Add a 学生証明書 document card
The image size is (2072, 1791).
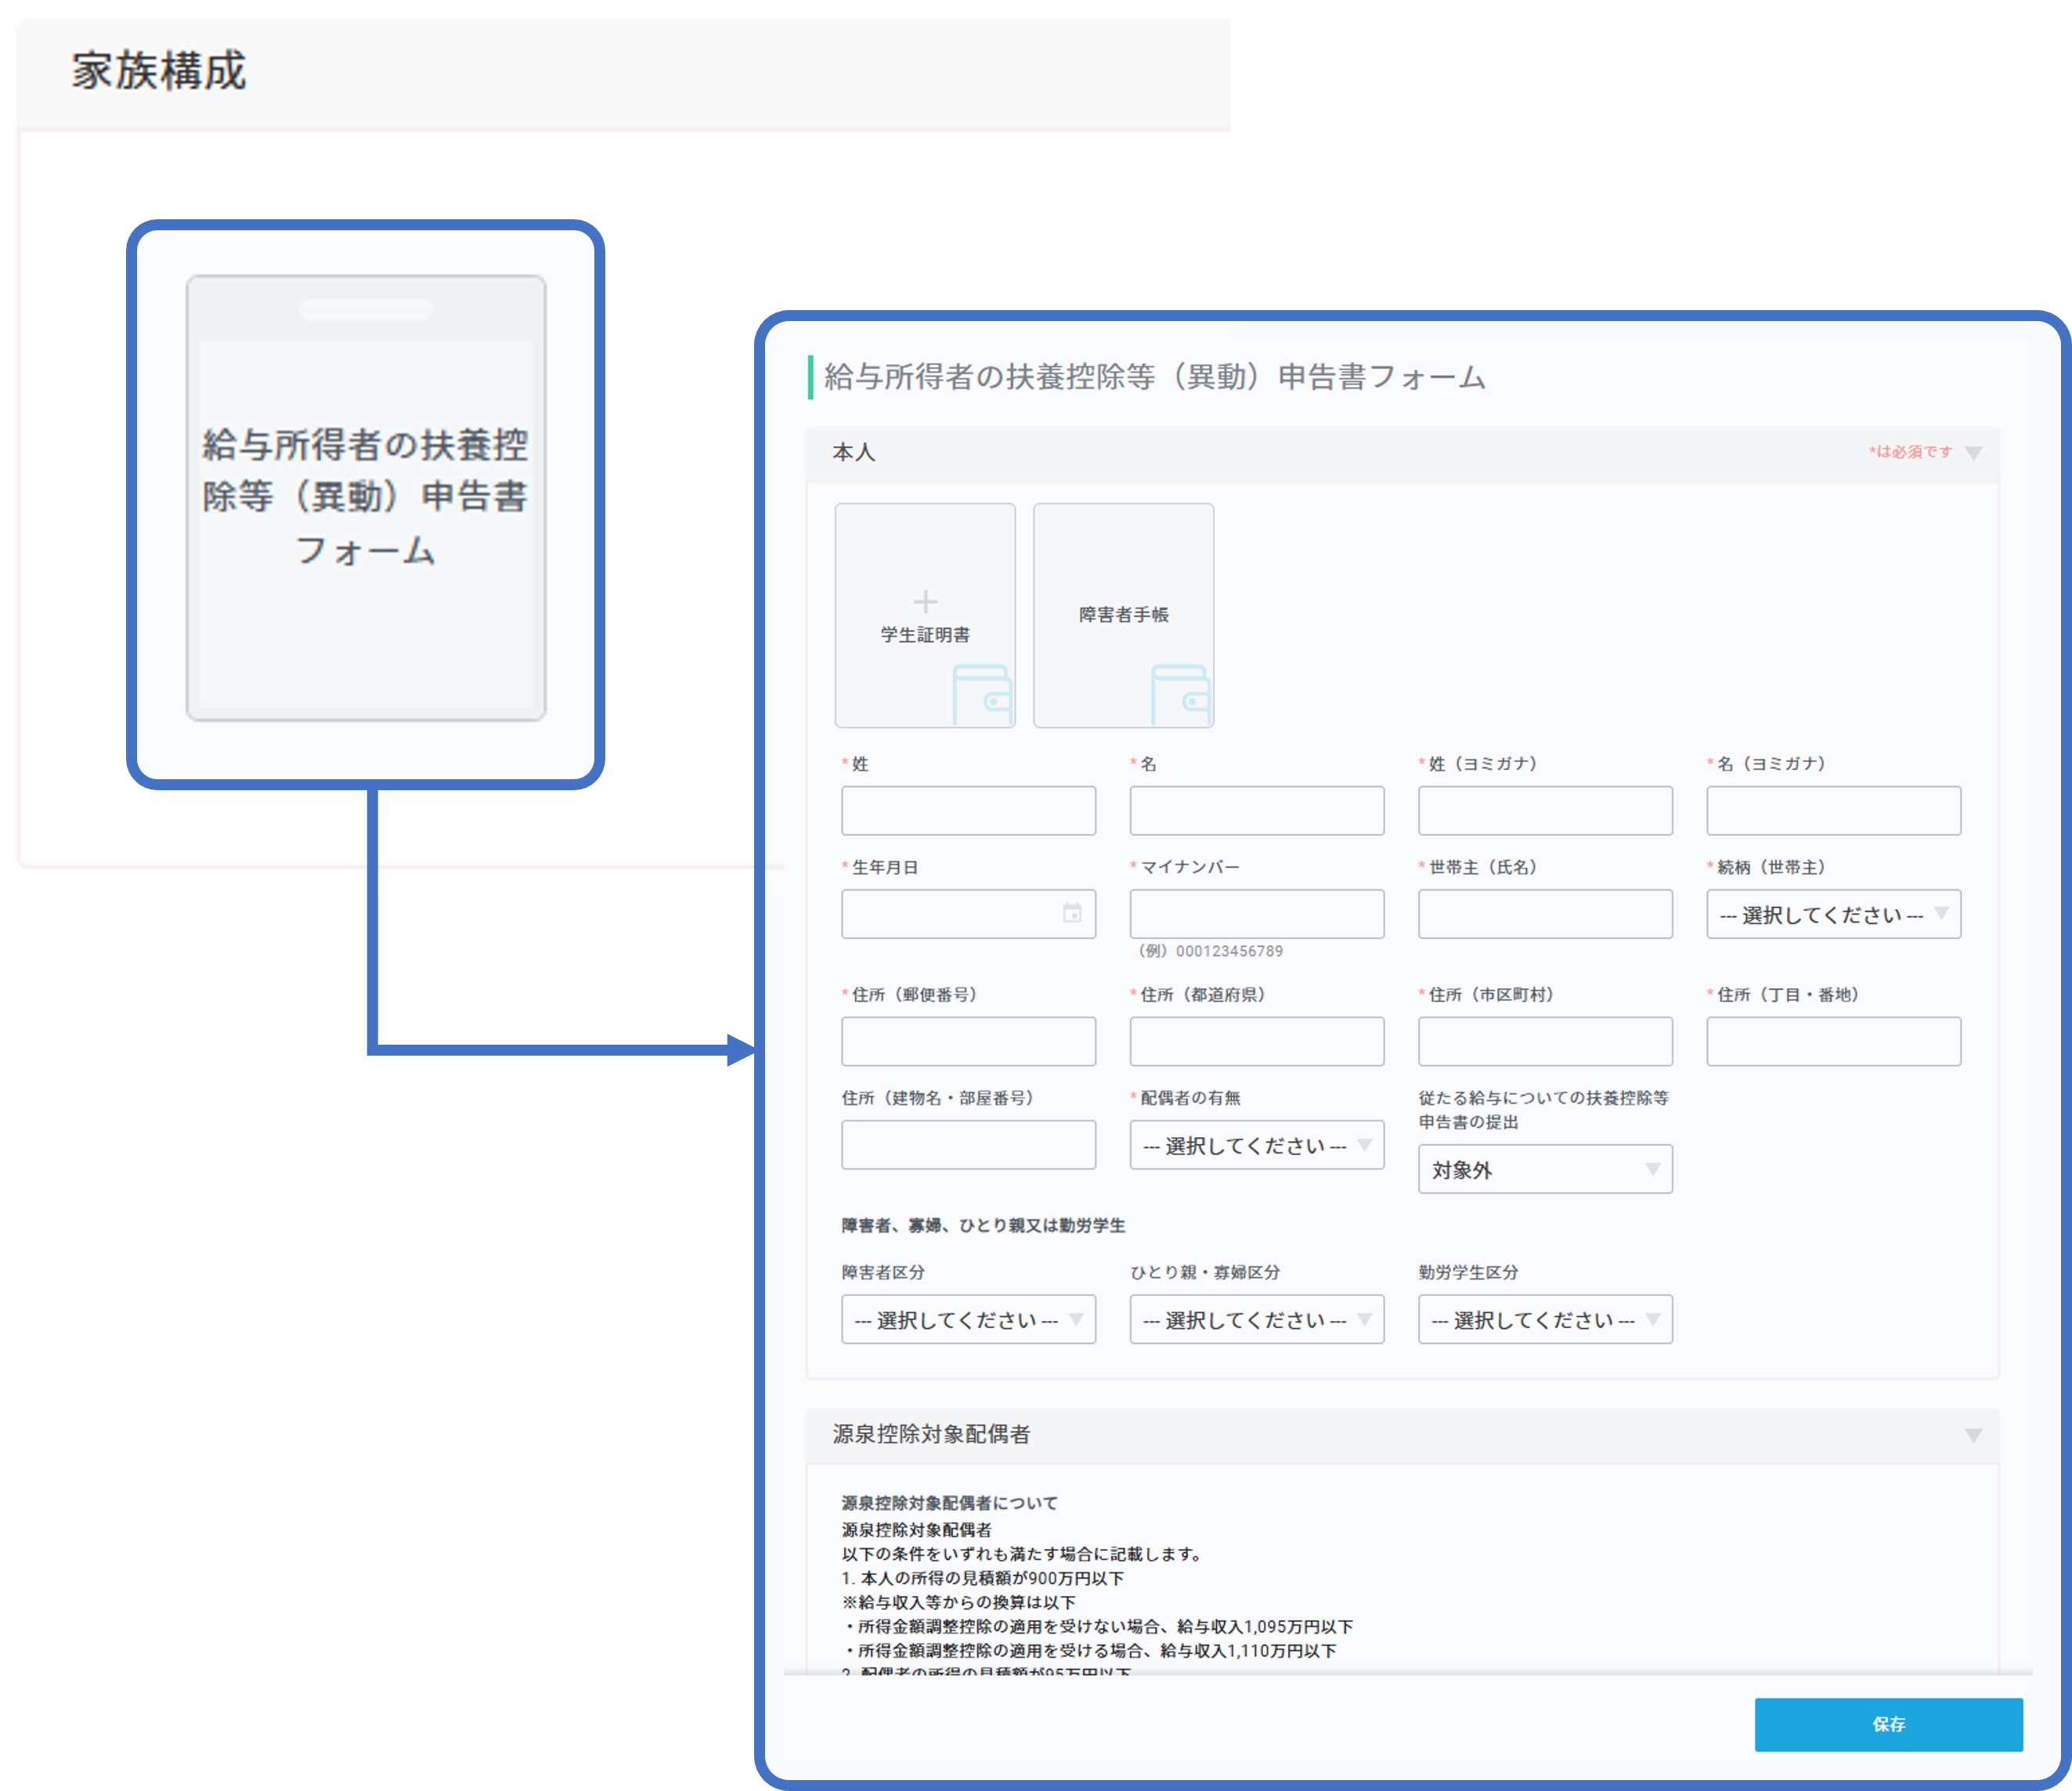pos(925,615)
